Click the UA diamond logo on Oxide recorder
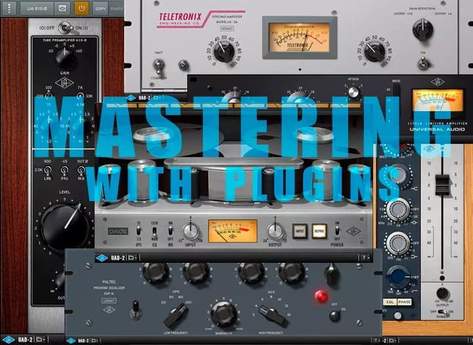This screenshot has width=473, height=345. (x=353, y=232)
